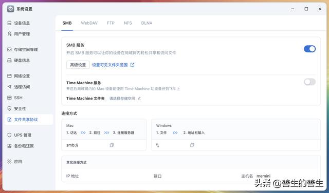
Task: Select the 文件共享协议 document icon
Action: click(x=9, y=120)
